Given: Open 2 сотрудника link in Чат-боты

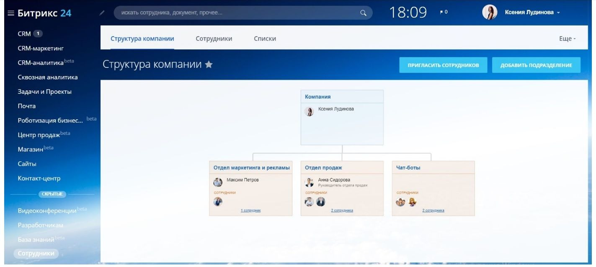Looking at the screenshot, I should (433, 211).
